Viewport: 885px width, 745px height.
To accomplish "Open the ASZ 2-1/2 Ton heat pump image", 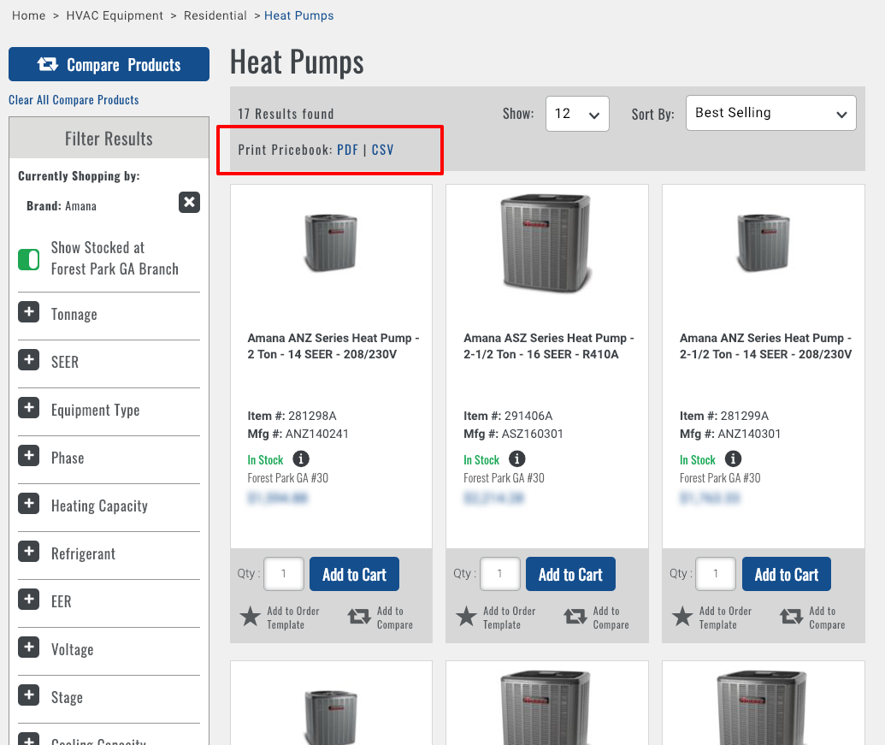I will 547,244.
